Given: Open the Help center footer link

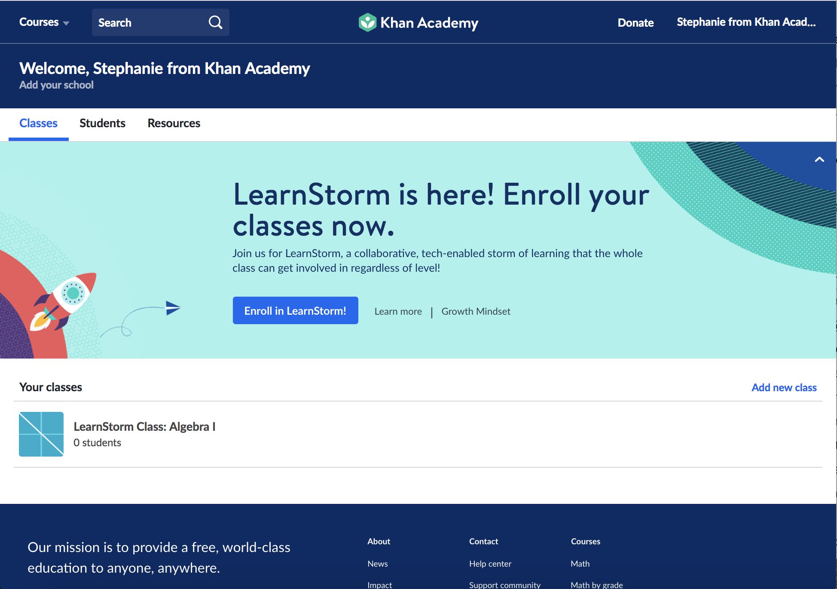Looking at the screenshot, I should [x=490, y=564].
